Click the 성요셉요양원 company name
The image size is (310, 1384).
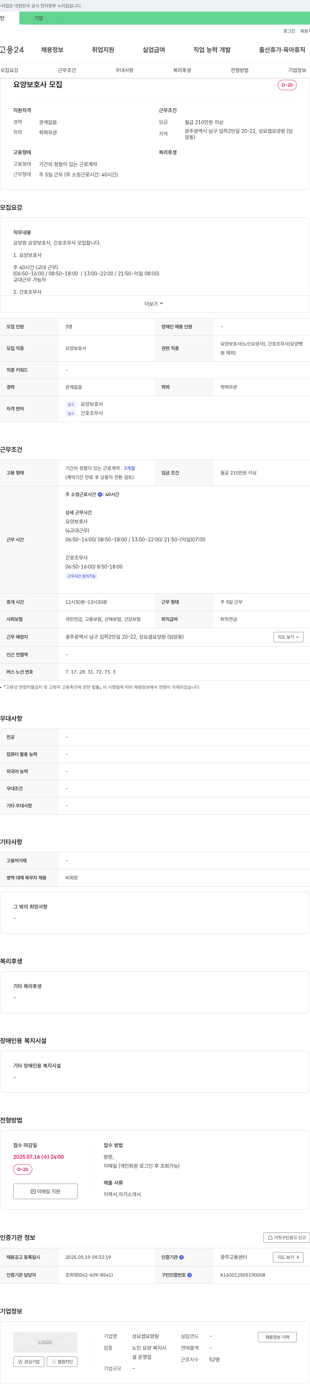tap(145, 1336)
